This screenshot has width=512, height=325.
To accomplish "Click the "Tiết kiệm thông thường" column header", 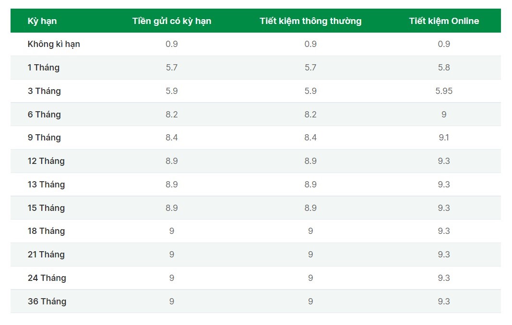I will click(310, 21).
